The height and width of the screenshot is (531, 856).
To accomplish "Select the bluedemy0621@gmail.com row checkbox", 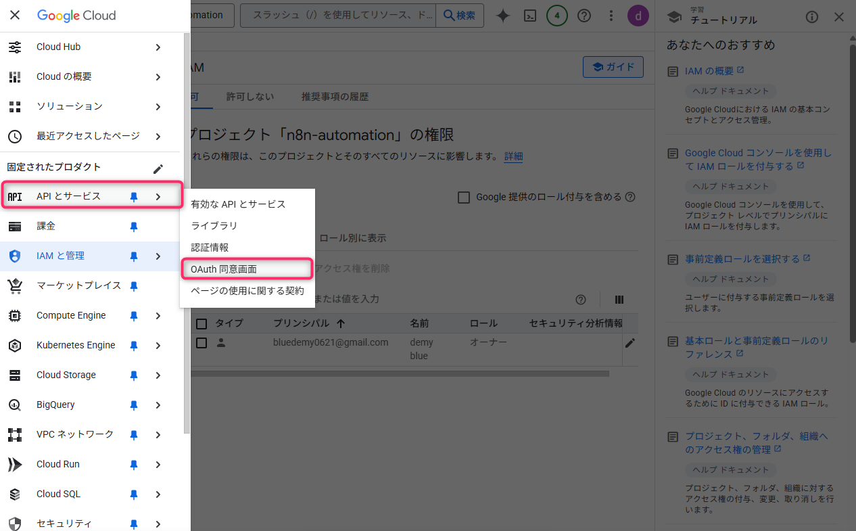I will click(201, 343).
